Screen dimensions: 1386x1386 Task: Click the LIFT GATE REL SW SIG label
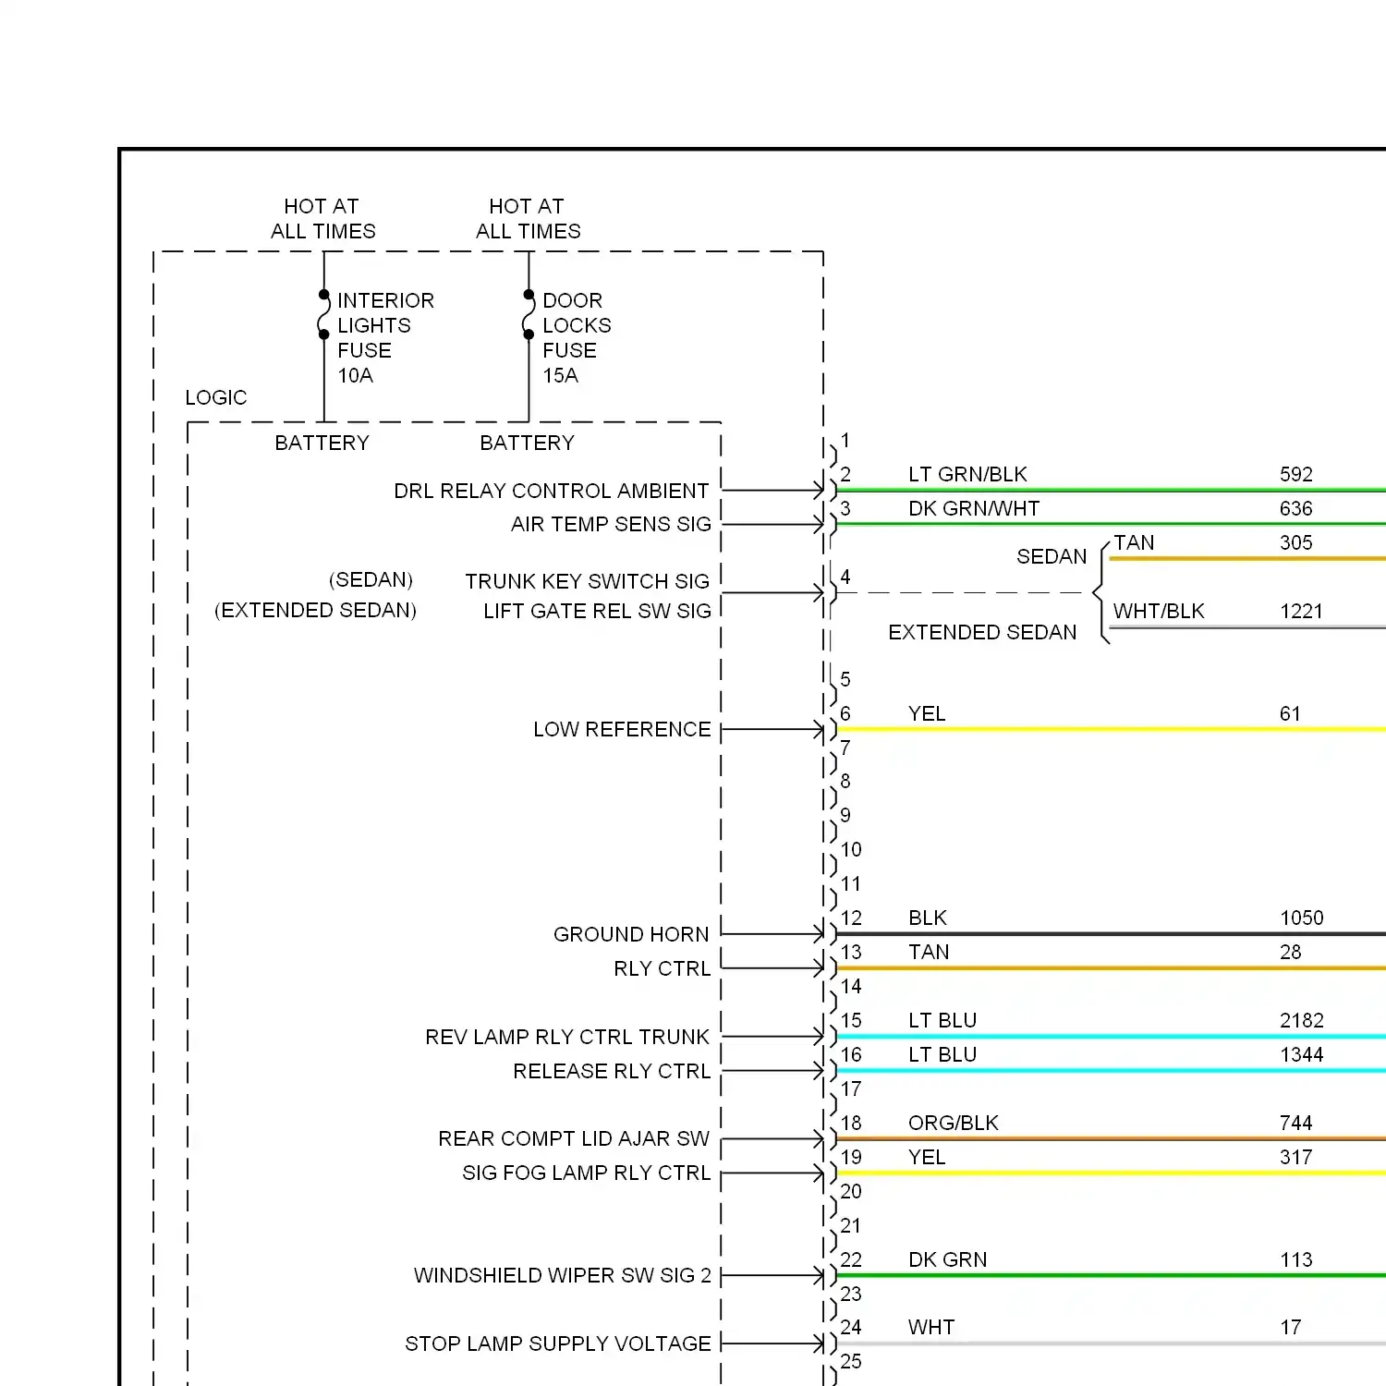(597, 611)
